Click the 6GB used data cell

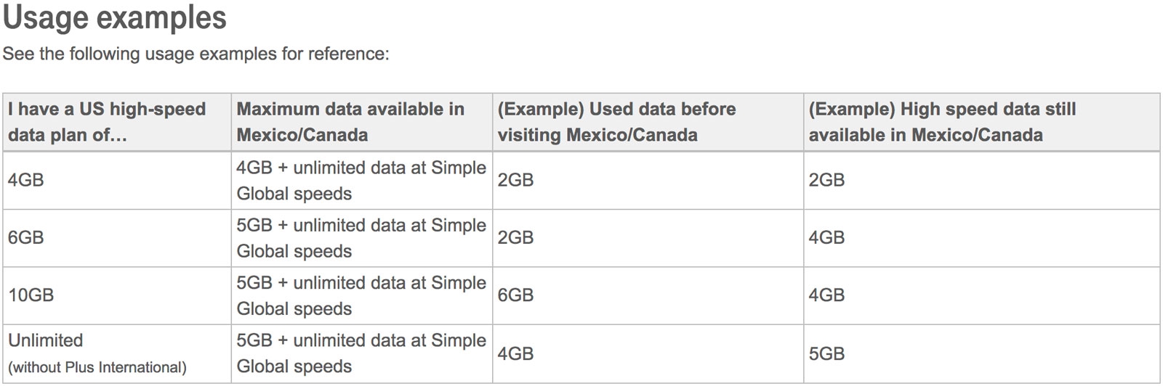pyautogui.click(x=648, y=295)
